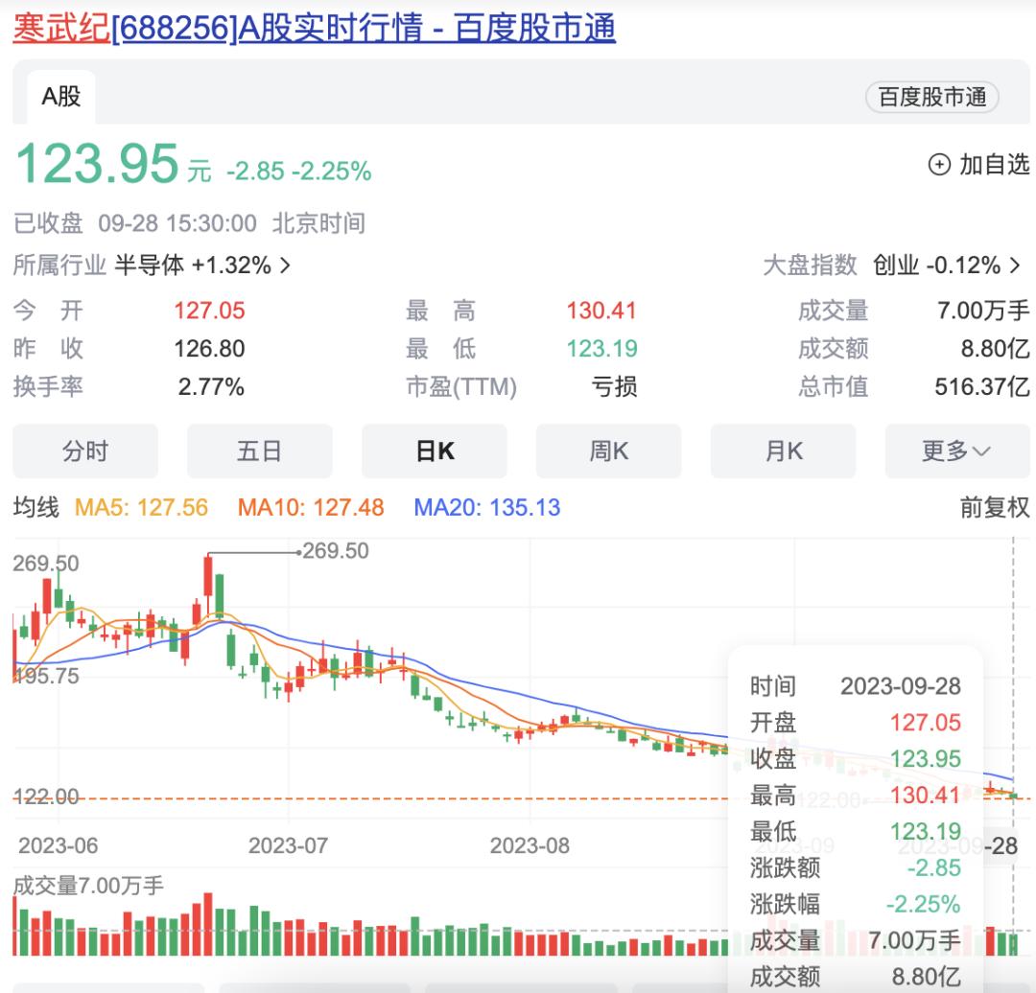Open the 更多 dropdown

957,451
